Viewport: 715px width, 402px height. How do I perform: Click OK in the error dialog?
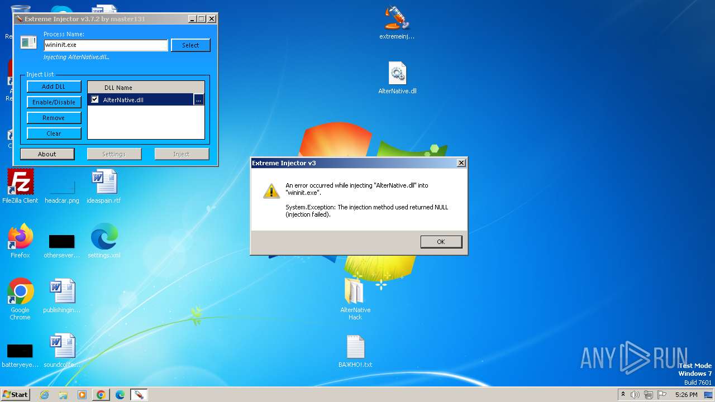pyautogui.click(x=441, y=242)
